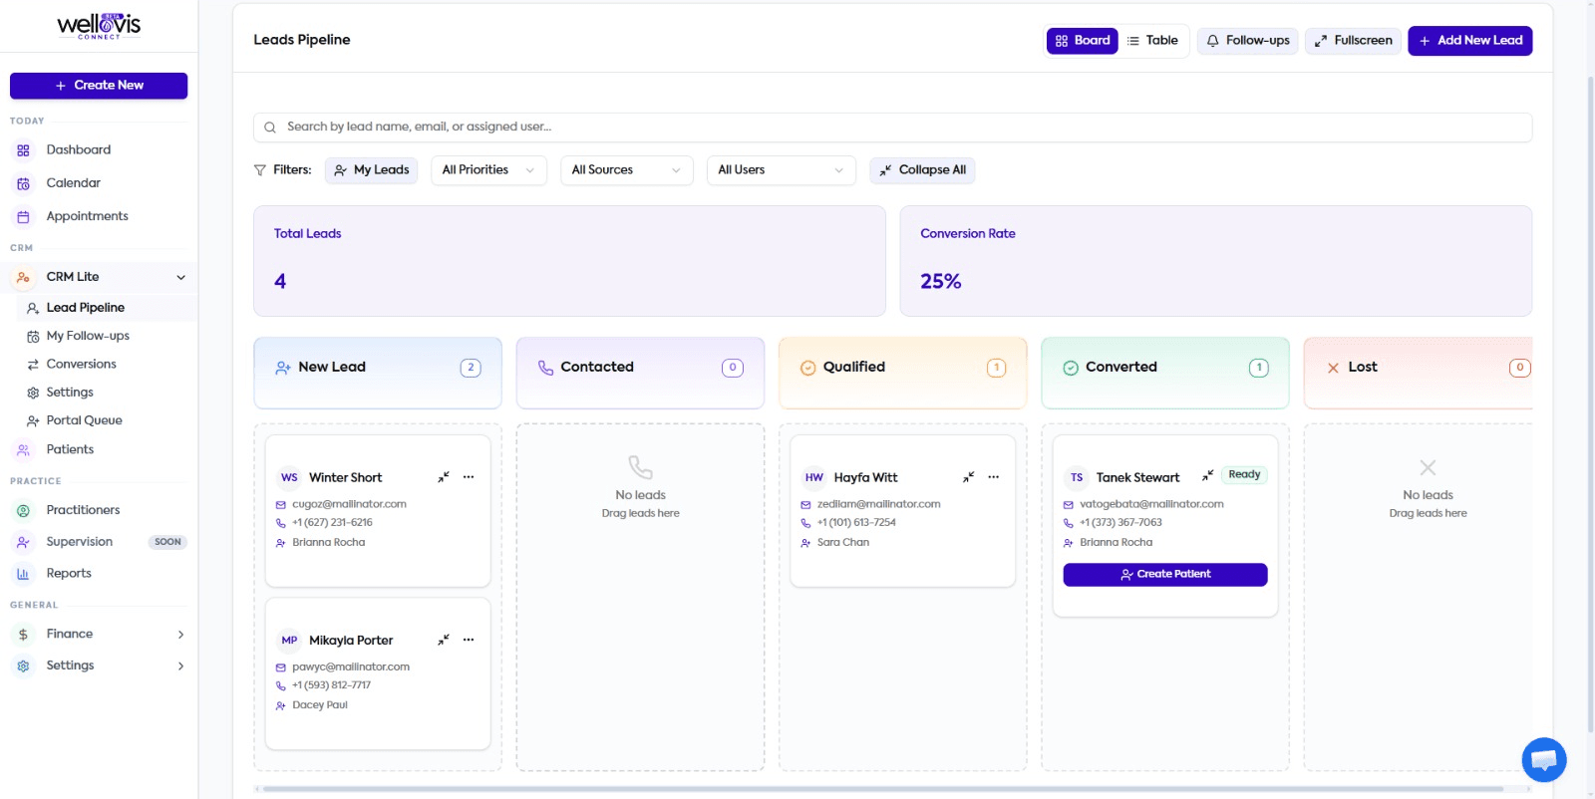
Task: Expand the Finance submenu arrow
Action: pyautogui.click(x=180, y=635)
